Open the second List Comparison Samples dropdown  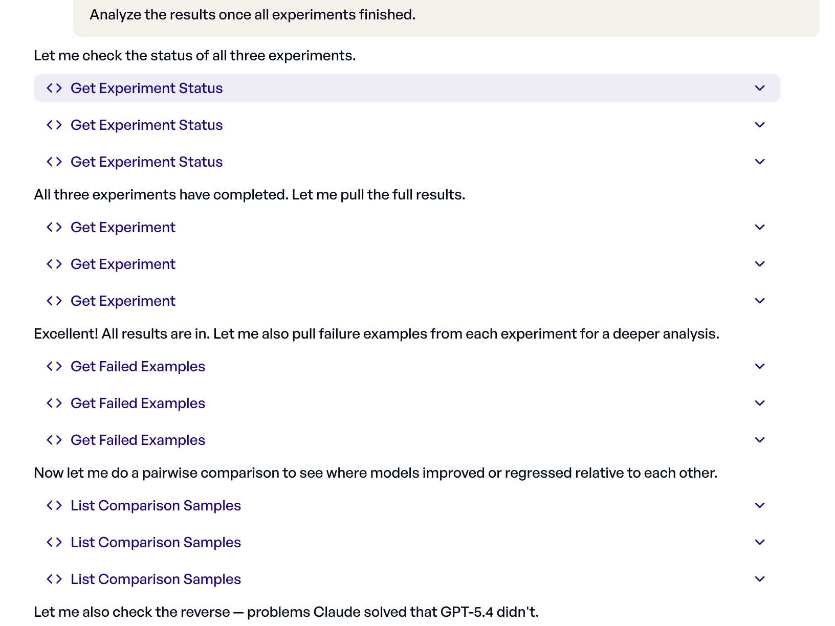[x=759, y=542]
